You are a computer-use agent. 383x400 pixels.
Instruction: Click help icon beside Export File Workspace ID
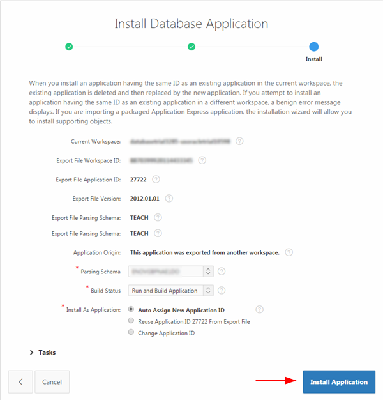click(202, 160)
